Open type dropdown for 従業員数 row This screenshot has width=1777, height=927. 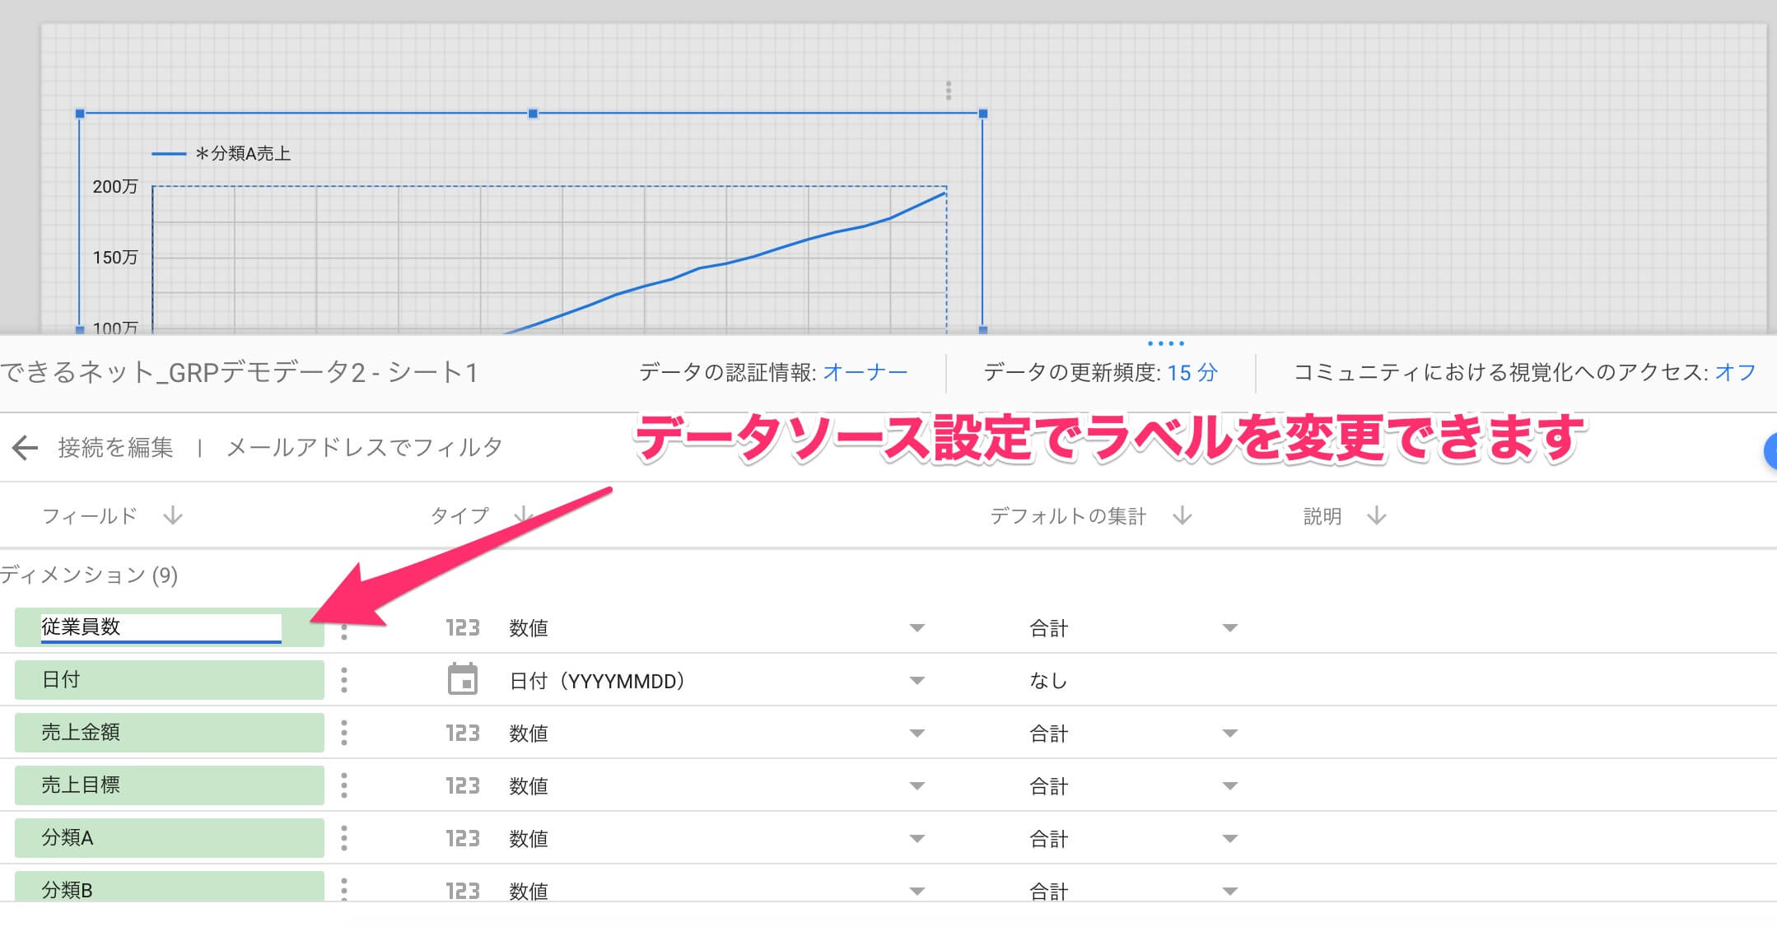(916, 628)
